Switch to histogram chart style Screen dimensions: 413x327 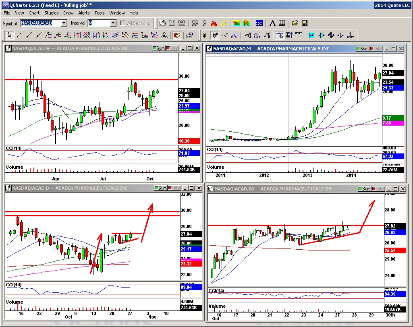click(234, 35)
